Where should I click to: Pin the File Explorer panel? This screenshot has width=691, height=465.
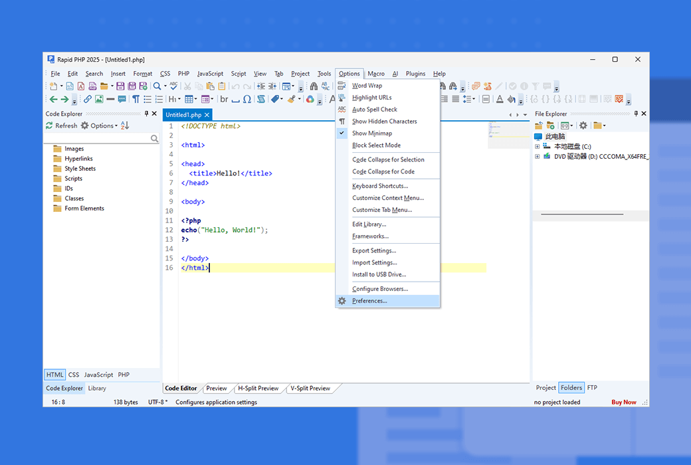(636, 114)
